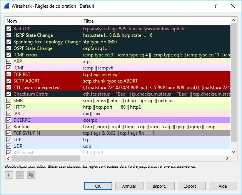The height and width of the screenshot is (195, 242).
Task: Toggle the HTTP rule checkbox
Action: click(8, 107)
